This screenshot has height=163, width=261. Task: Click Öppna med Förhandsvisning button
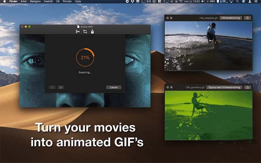point(224,87)
